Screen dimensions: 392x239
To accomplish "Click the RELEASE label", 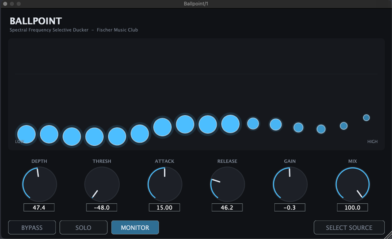I will (x=227, y=161).
